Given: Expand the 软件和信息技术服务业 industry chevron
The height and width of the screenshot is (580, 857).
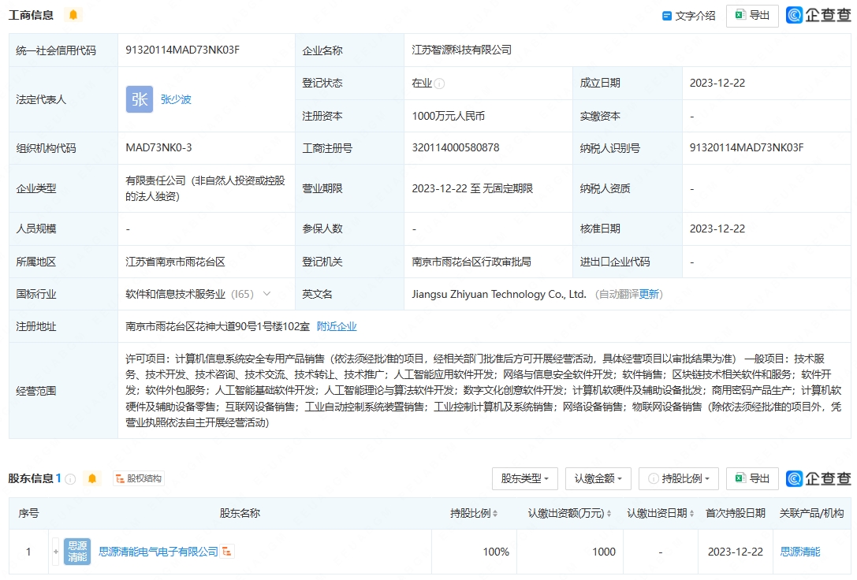Looking at the screenshot, I should coord(266,294).
